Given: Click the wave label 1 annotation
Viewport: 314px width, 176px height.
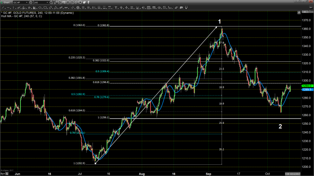Looking at the screenshot, I should pyautogui.click(x=219, y=22).
